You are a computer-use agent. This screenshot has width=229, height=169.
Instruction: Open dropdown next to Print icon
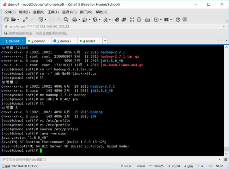click(80, 20)
